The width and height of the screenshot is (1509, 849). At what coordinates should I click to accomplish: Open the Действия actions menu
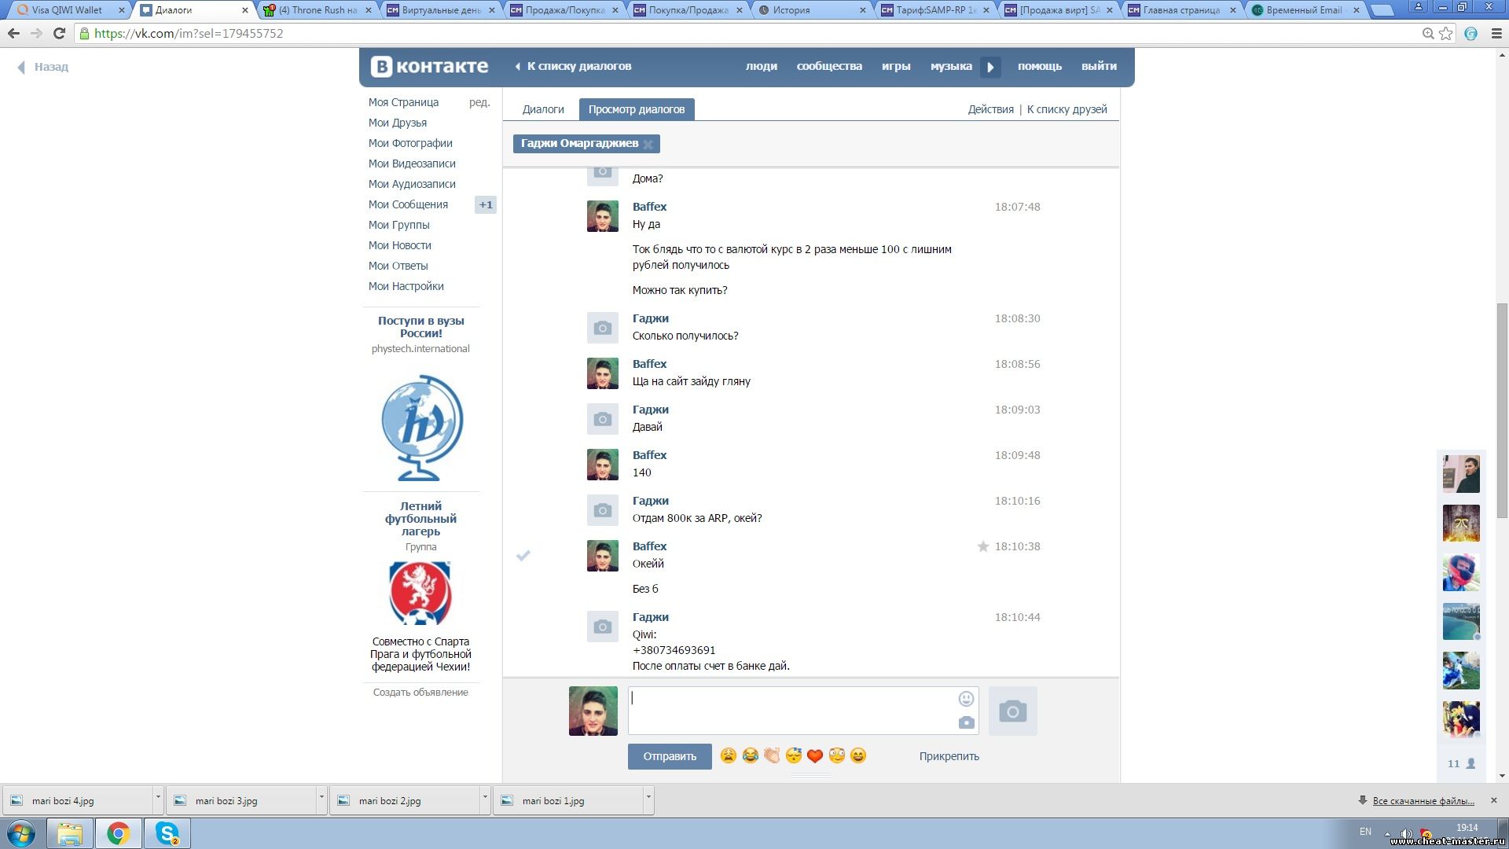990,109
